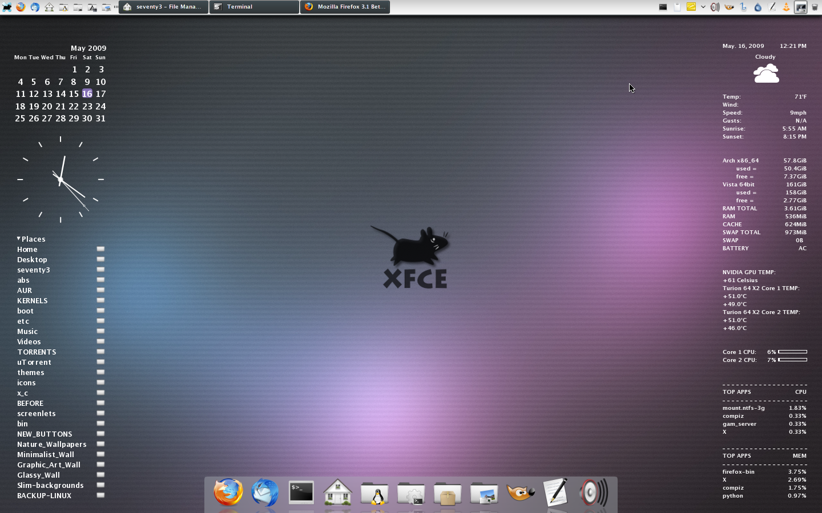Viewport: 822px width, 513px height.
Task: Click the GIMP icon in the top panel
Action: [729, 7]
